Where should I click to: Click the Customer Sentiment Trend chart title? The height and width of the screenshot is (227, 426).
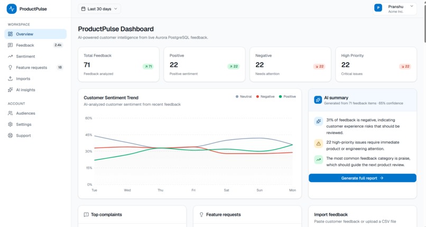coord(111,97)
